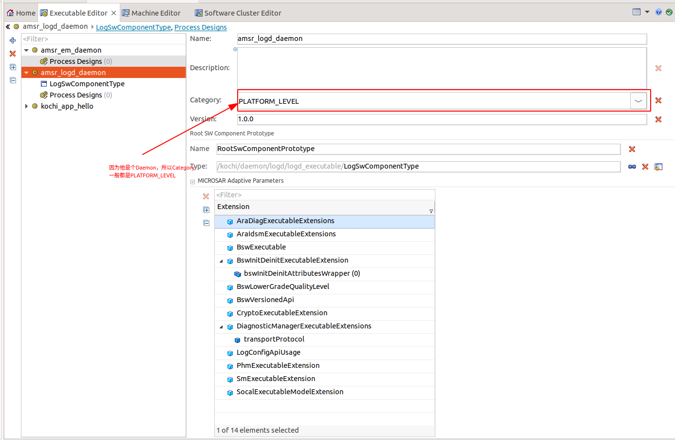Focus the left tree Filter box
The image size is (675, 440).
click(x=103, y=39)
